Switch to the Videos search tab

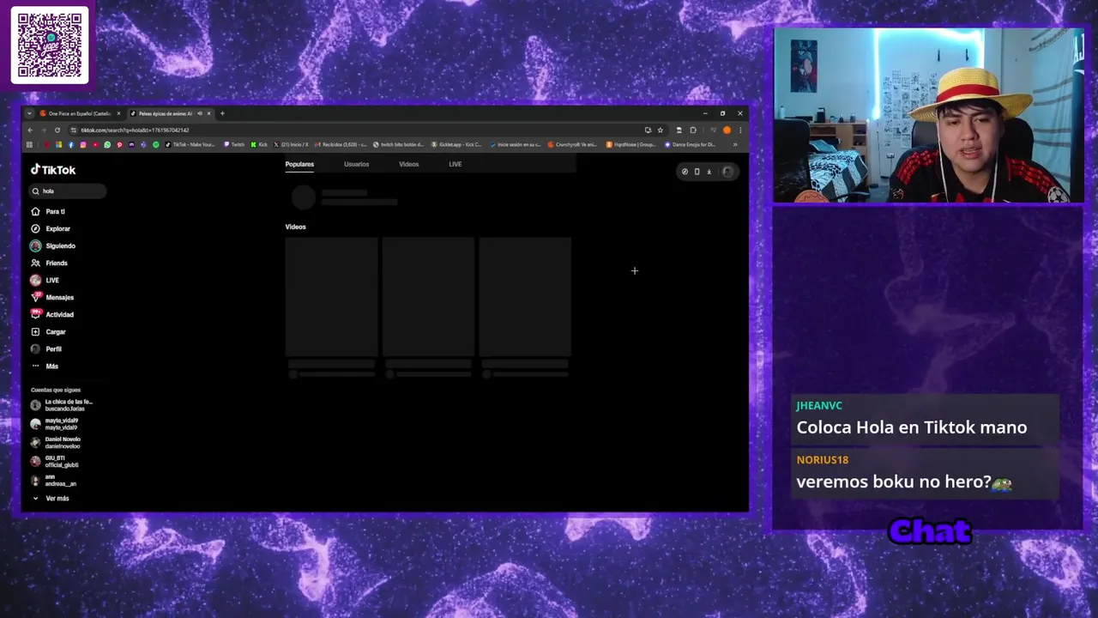[408, 164]
